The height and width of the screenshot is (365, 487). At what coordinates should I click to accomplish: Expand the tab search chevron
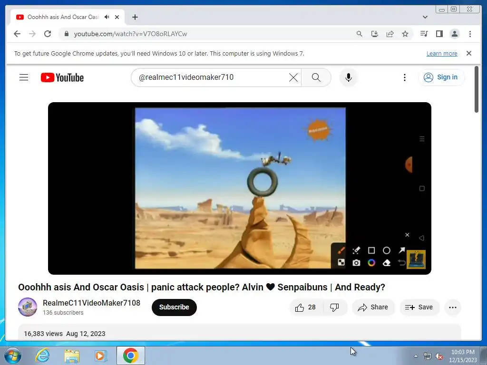[x=425, y=17]
